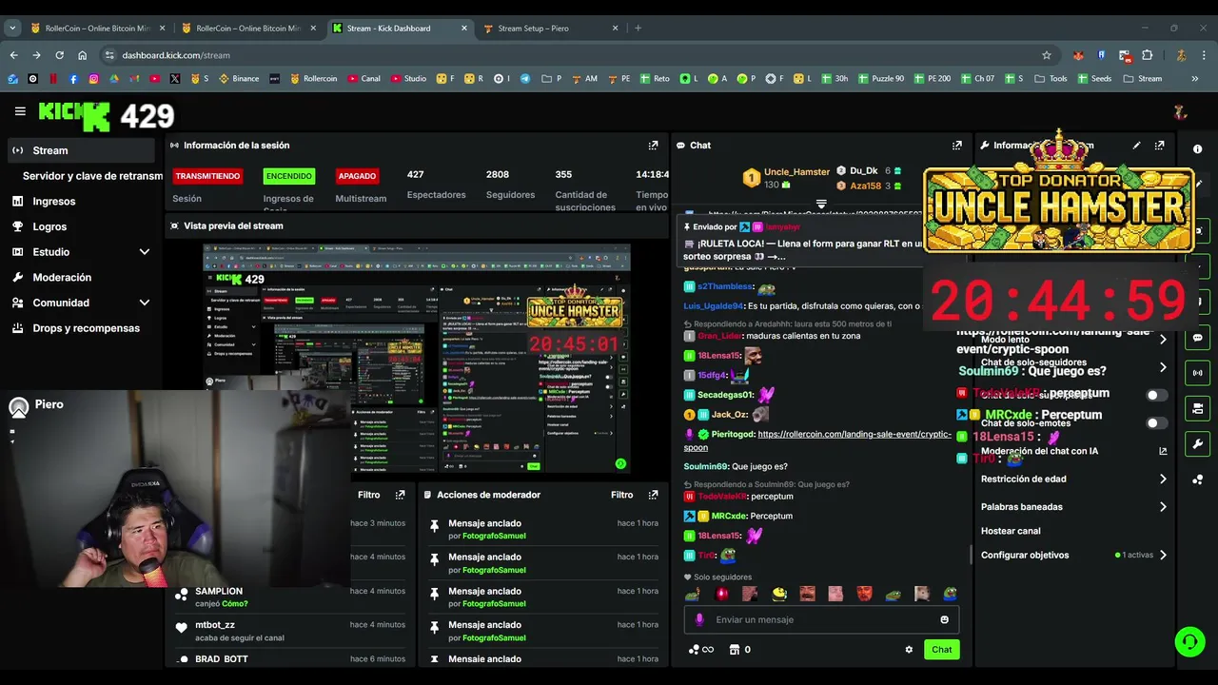This screenshot has height=685, width=1218.
Task: Open Stream in the sidebar
Action: 80,150
